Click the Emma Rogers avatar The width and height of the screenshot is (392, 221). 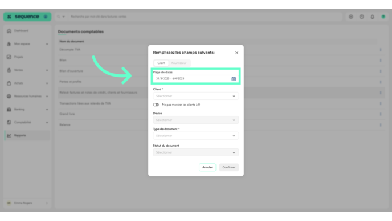point(9,203)
